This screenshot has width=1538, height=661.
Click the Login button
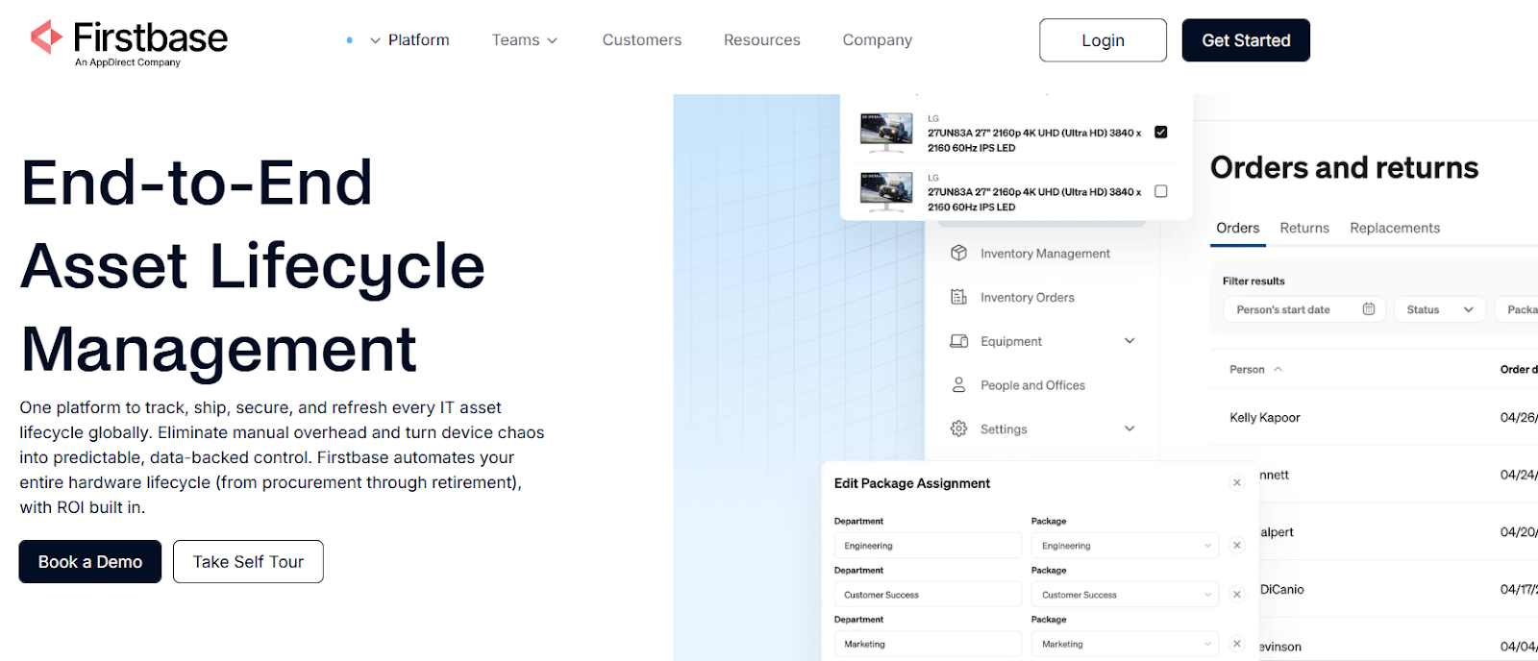(x=1103, y=40)
